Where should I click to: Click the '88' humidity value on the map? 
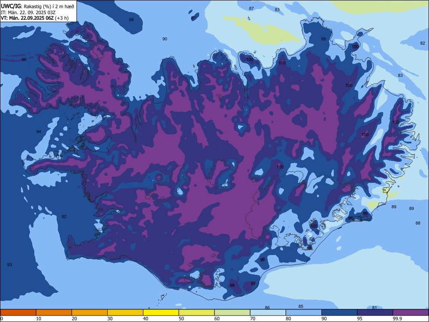[x=418, y=223]
